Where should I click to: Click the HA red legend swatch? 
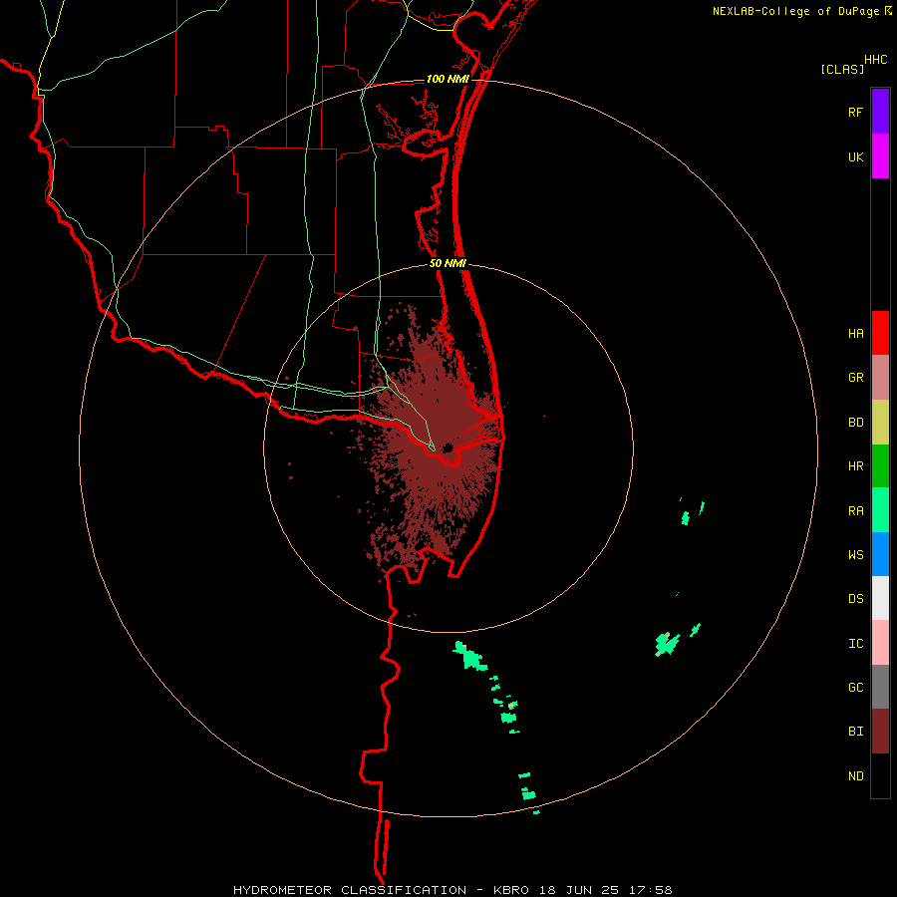[880, 333]
